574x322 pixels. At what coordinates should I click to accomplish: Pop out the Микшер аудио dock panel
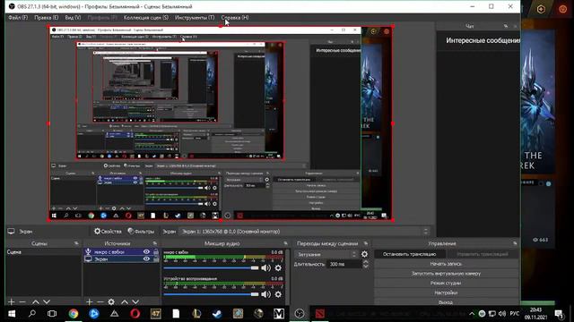(x=285, y=243)
